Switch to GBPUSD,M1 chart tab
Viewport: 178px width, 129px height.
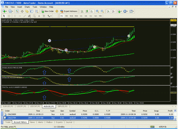63,106
